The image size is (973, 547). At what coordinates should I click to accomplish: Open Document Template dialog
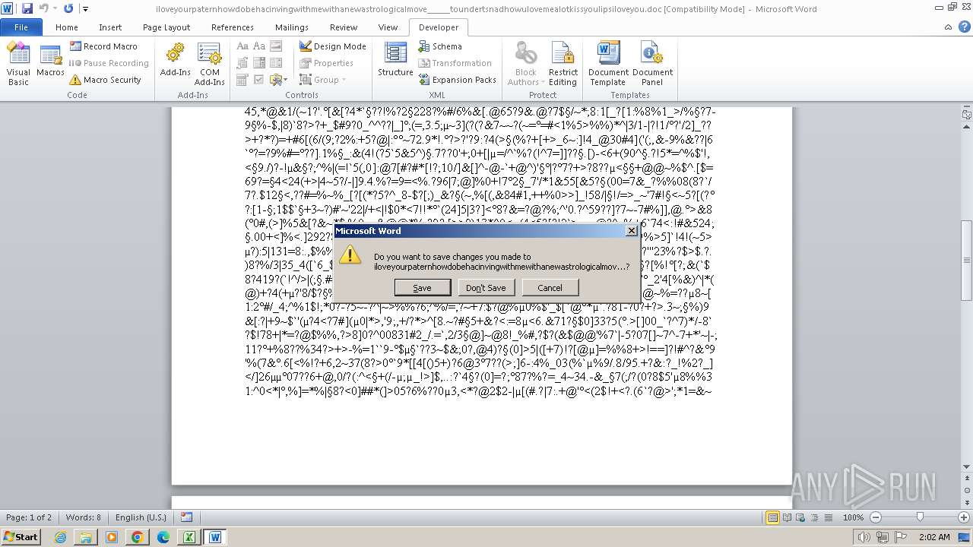608,63
